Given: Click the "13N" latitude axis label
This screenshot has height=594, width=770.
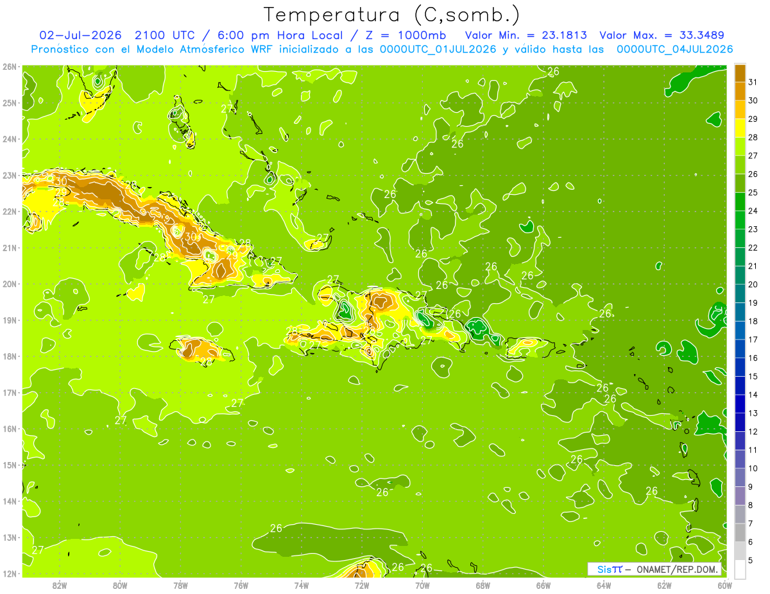Looking at the screenshot, I should (x=10, y=538).
